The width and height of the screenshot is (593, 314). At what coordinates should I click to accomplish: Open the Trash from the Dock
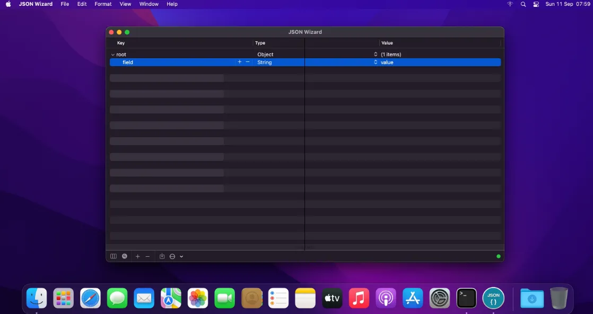[x=559, y=298]
